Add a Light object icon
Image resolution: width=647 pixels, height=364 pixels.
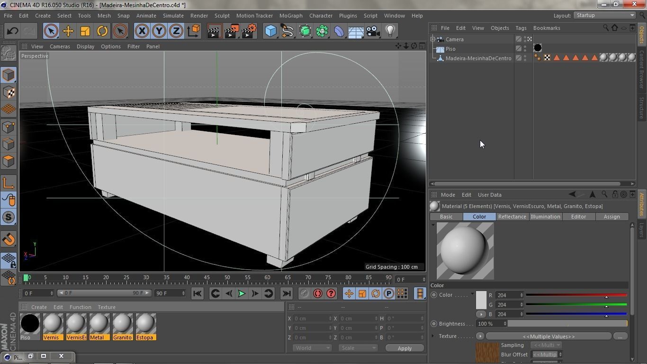tap(390, 31)
